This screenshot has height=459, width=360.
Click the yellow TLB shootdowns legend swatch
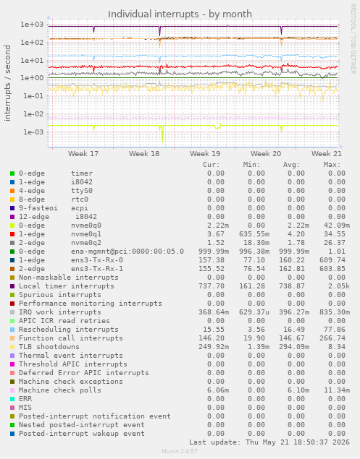click(12, 347)
